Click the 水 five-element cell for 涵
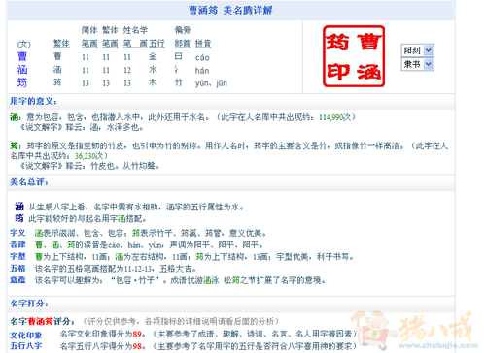This screenshot has width=486, height=353. [153, 70]
